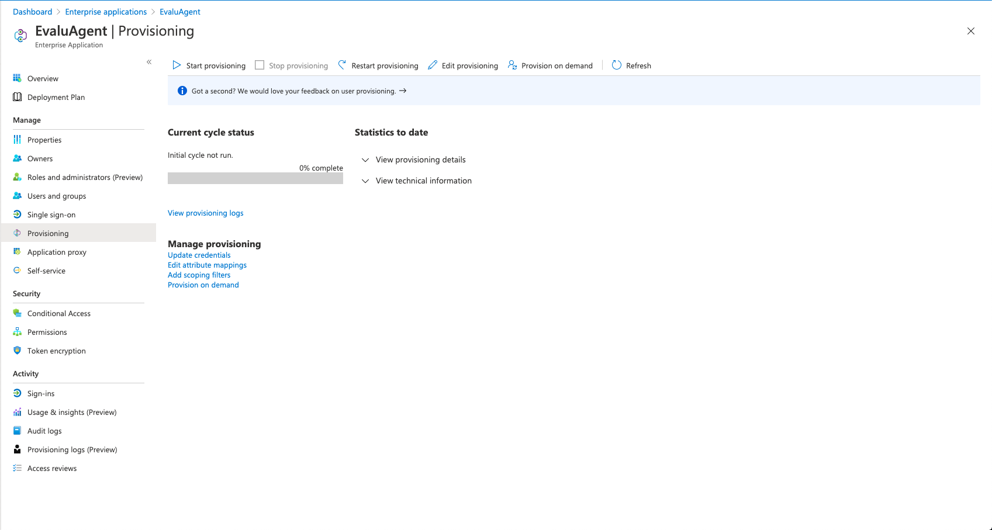Click the Application proxy icon
The height and width of the screenshot is (530, 992).
[18, 252]
